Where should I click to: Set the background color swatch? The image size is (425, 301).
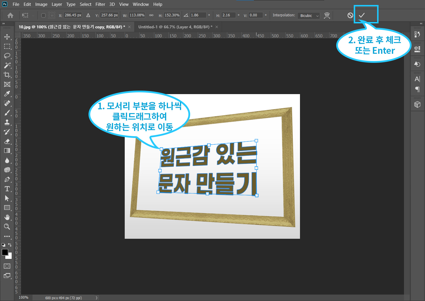click(10, 257)
